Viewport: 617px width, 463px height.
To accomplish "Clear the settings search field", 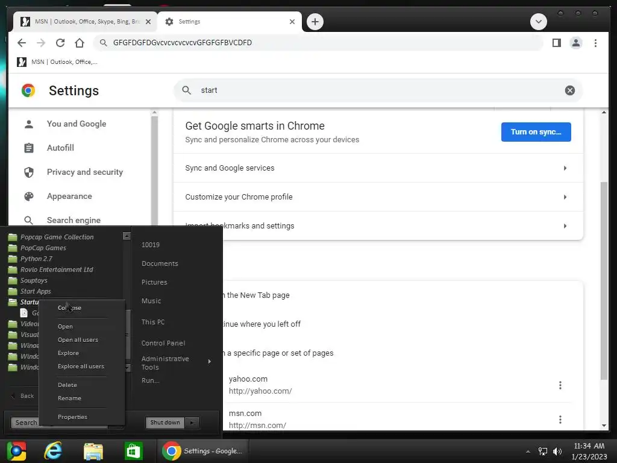I will [569, 90].
